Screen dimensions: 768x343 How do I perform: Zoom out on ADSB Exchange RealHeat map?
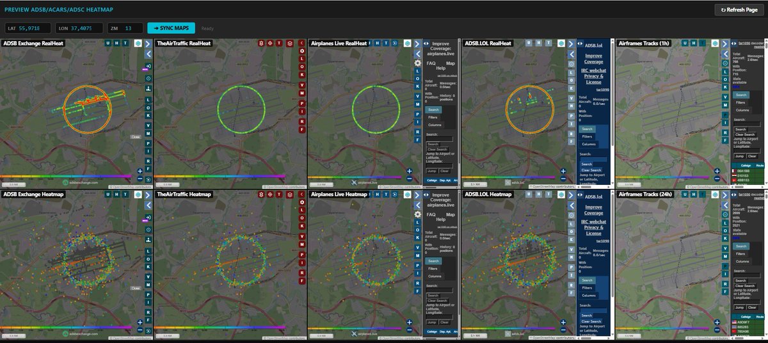[140, 179]
